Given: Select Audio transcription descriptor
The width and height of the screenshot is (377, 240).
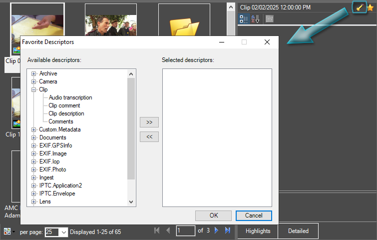Looking at the screenshot, I should coord(70,97).
